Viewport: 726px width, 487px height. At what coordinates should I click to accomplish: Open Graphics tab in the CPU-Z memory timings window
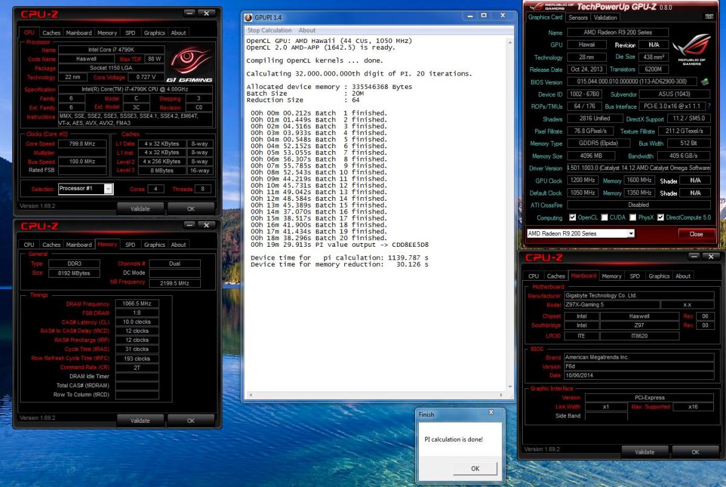pyautogui.click(x=154, y=245)
